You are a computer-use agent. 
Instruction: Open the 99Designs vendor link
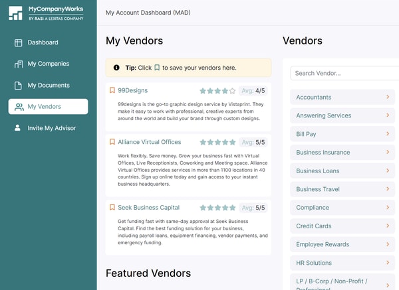132,90
